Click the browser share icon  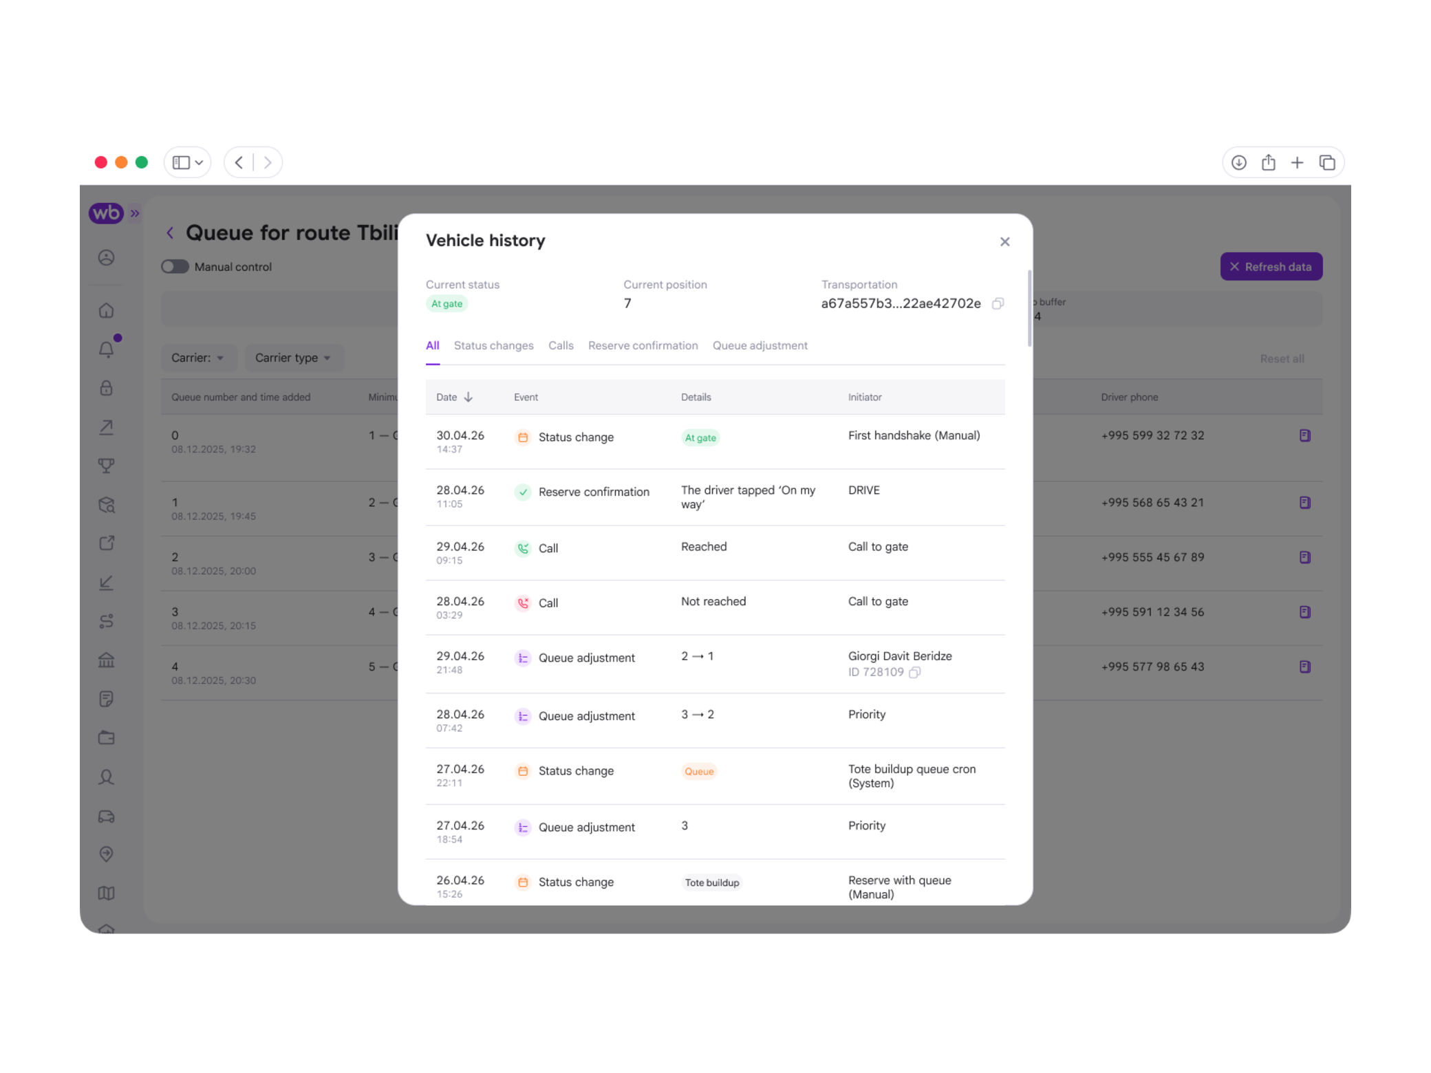[x=1268, y=162]
